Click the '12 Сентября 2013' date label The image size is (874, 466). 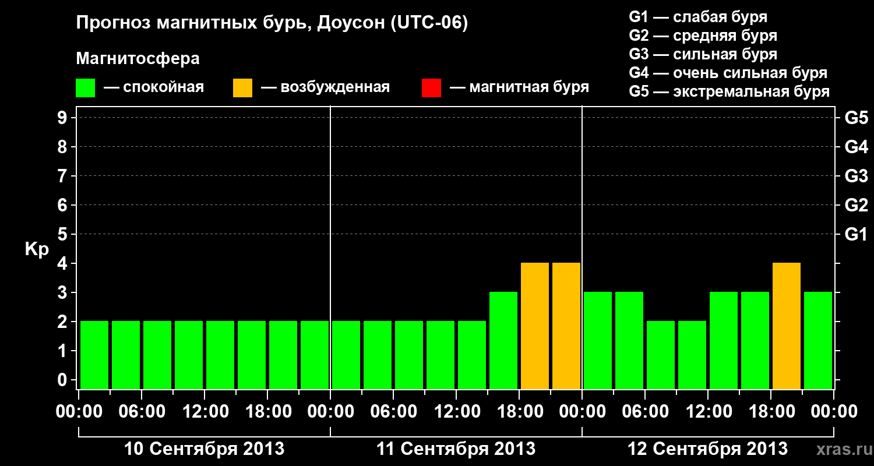pos(707,449)
